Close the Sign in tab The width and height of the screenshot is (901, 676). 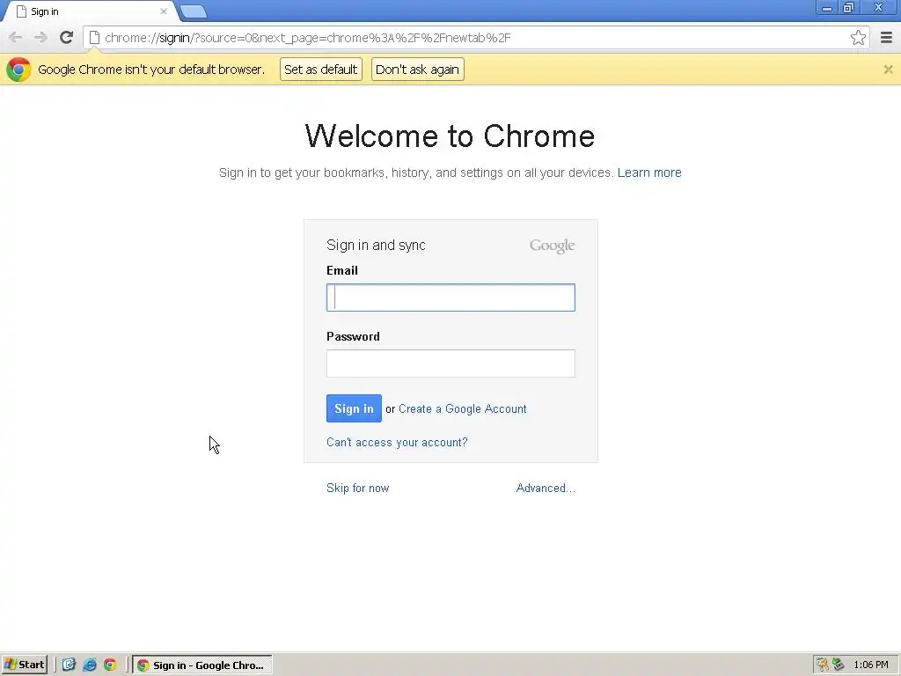[x=163, y=11]
